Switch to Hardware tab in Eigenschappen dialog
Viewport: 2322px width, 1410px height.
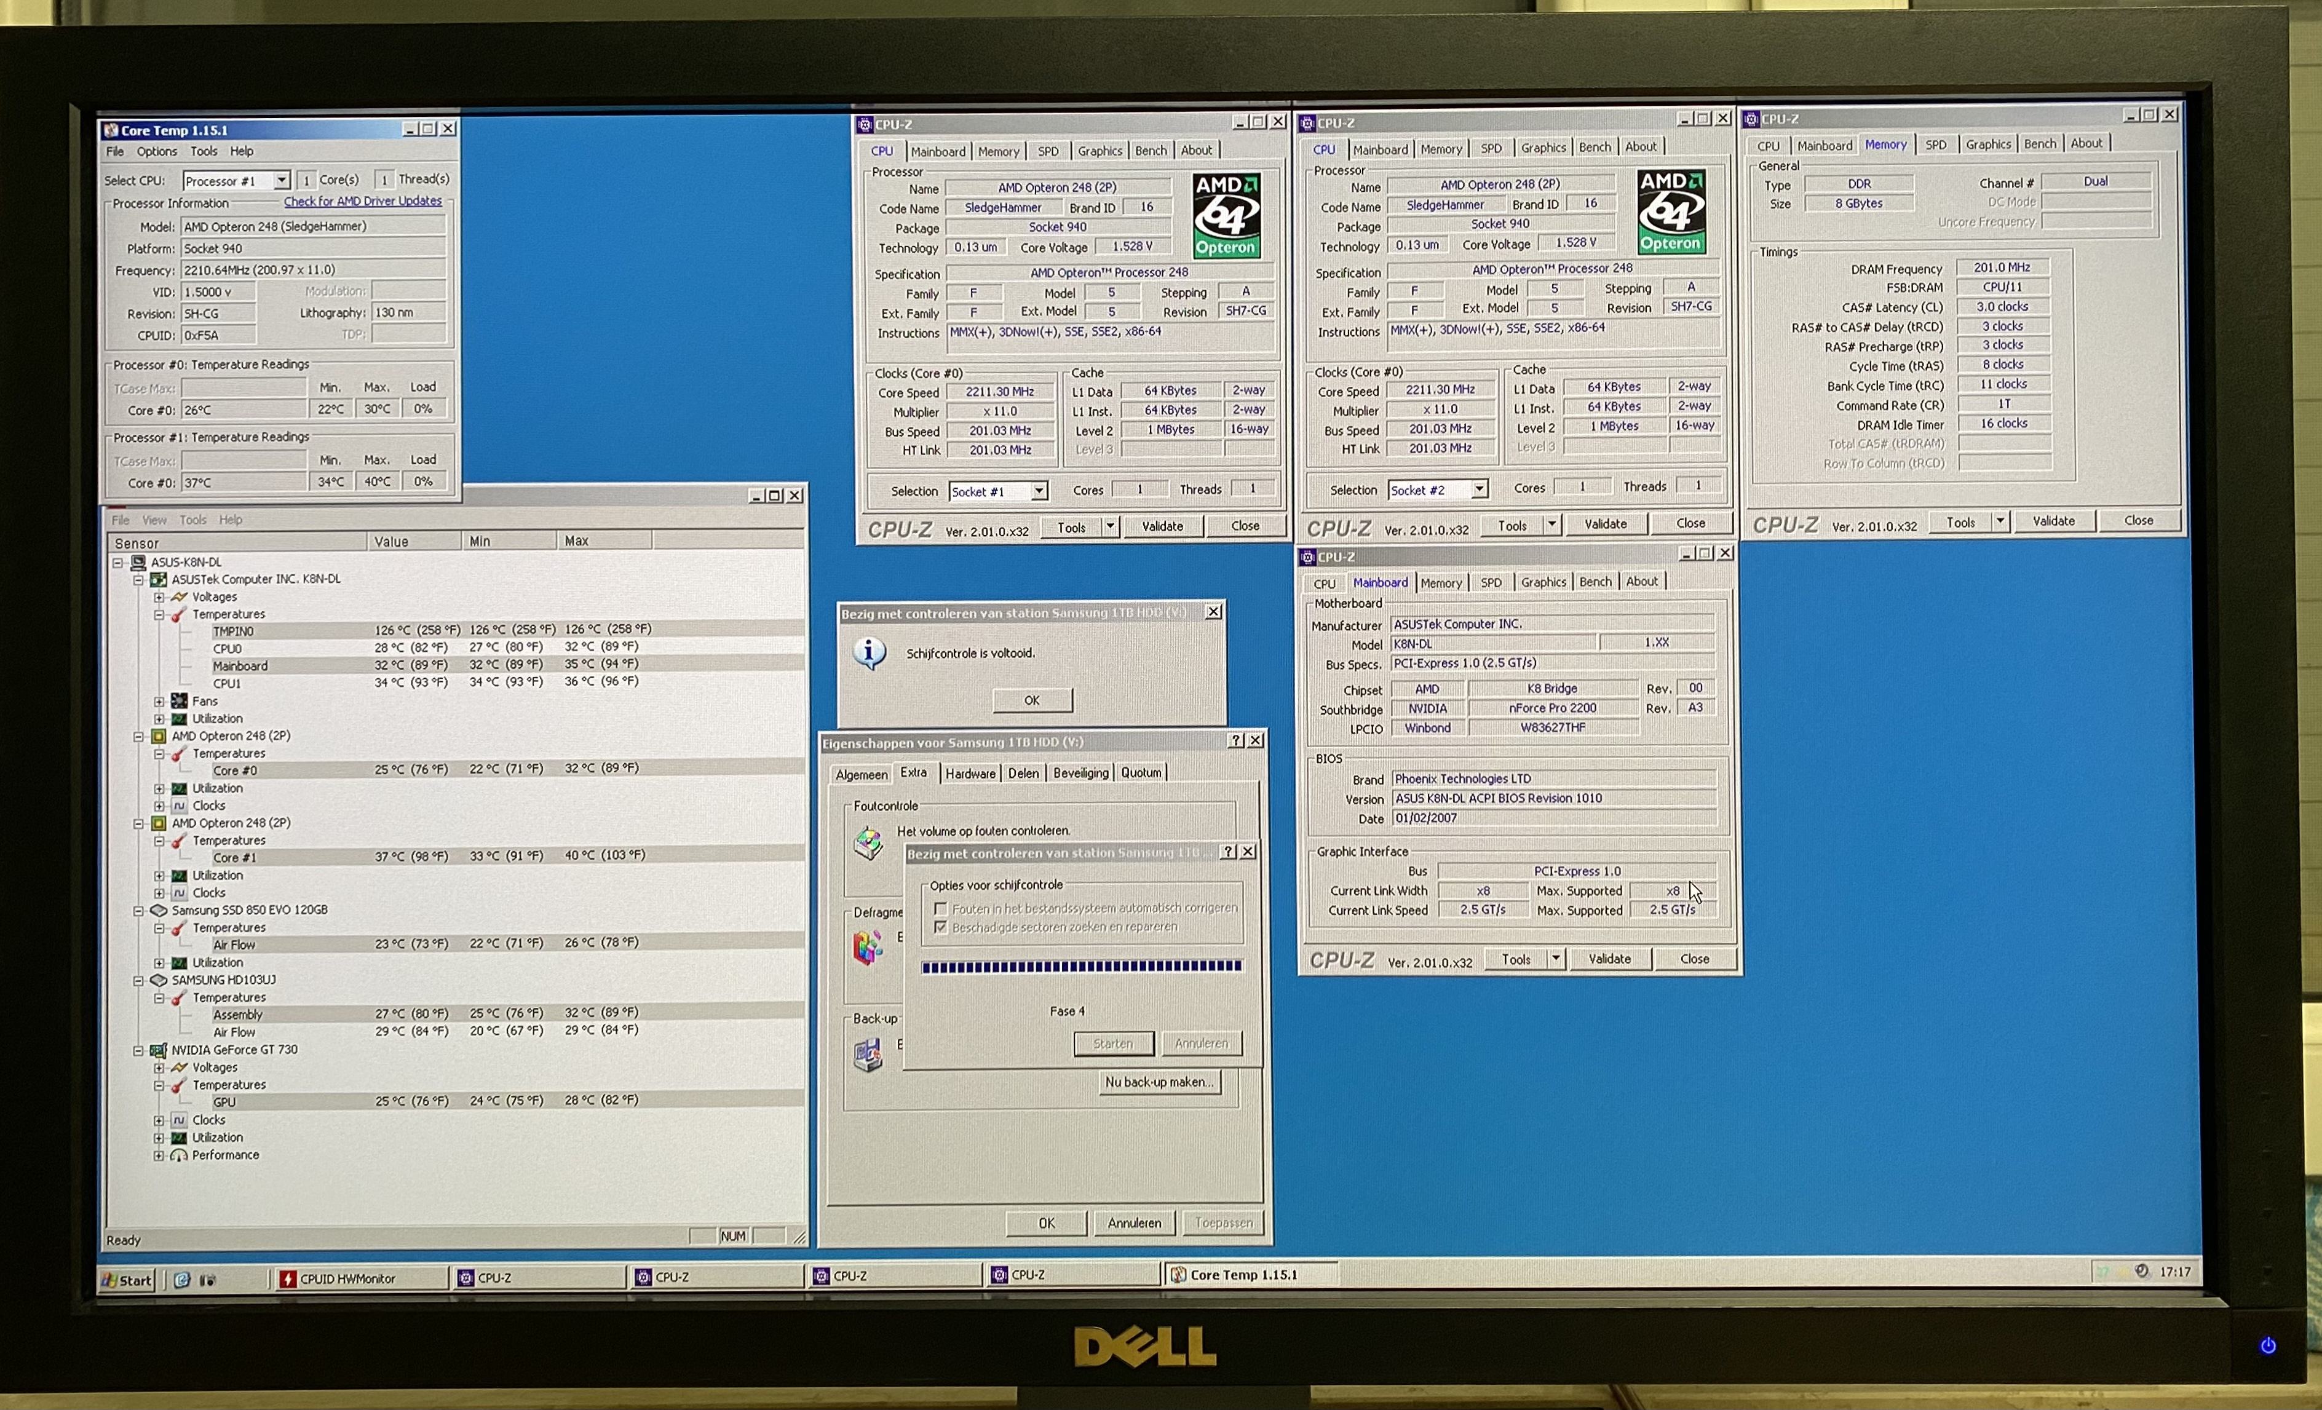pyautogui.click(x=970, y=773)
